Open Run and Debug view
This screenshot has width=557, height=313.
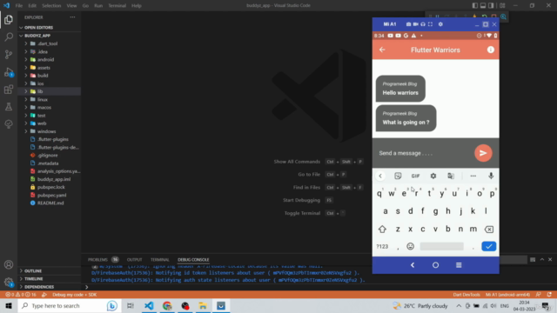click(x=9, y=72)
